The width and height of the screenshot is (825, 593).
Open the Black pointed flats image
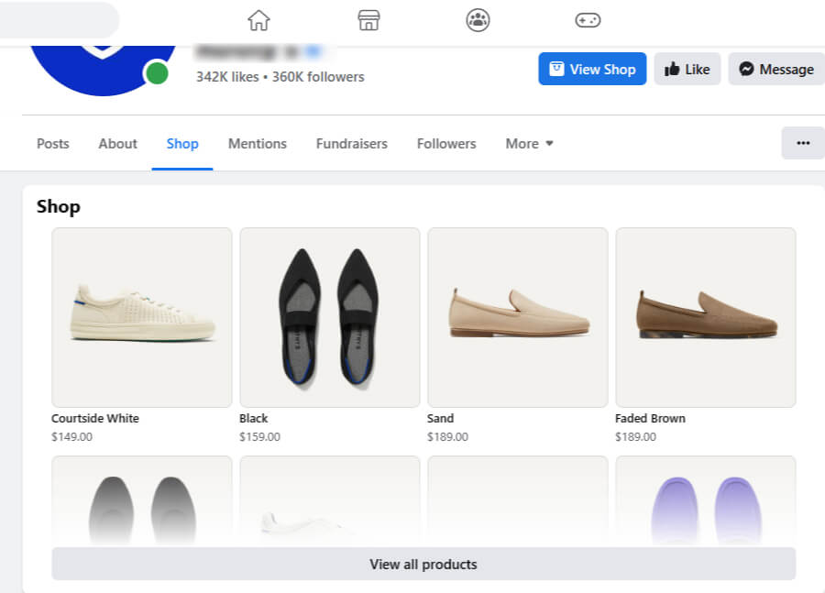(x=330, y=317)
